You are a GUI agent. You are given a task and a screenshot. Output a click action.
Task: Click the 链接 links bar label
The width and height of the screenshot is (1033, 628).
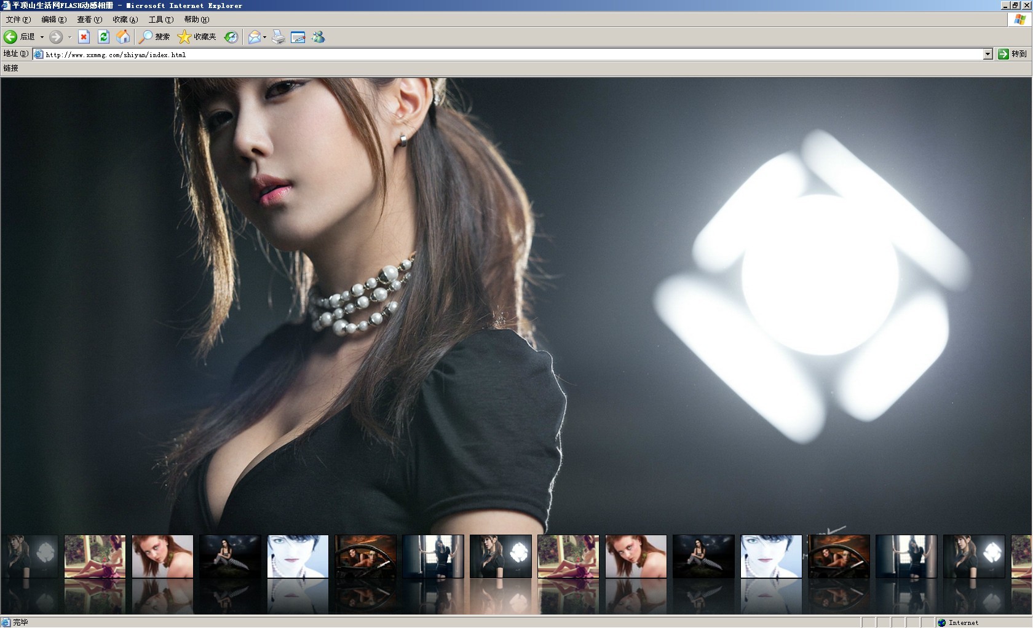click(x=11, y=68)
